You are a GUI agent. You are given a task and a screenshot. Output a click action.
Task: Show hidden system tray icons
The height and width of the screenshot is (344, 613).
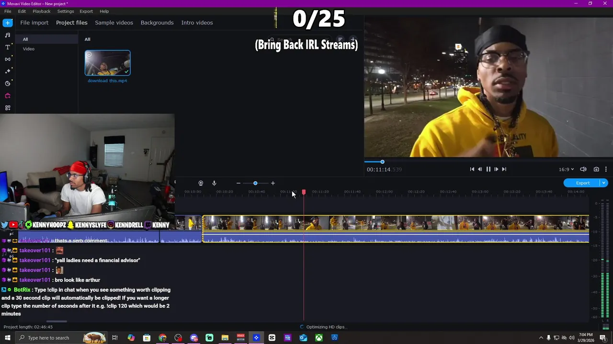click(x=541, y=338)
